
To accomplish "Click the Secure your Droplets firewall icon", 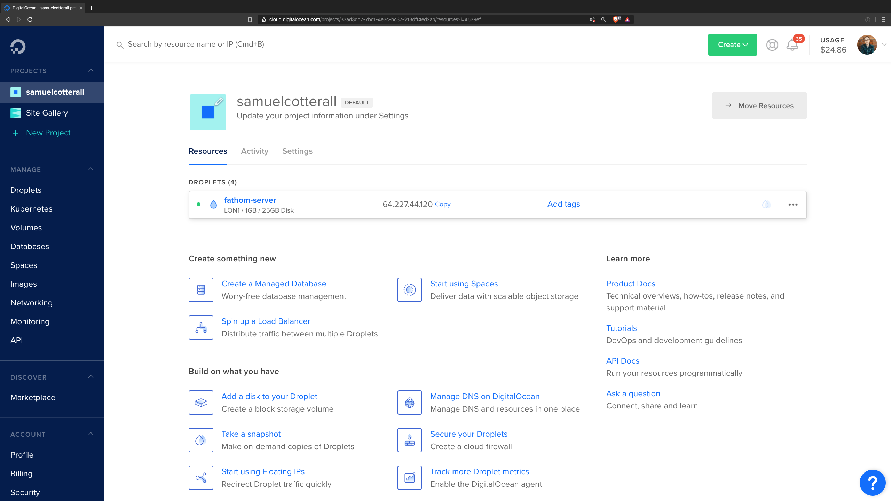I will 409,440.
